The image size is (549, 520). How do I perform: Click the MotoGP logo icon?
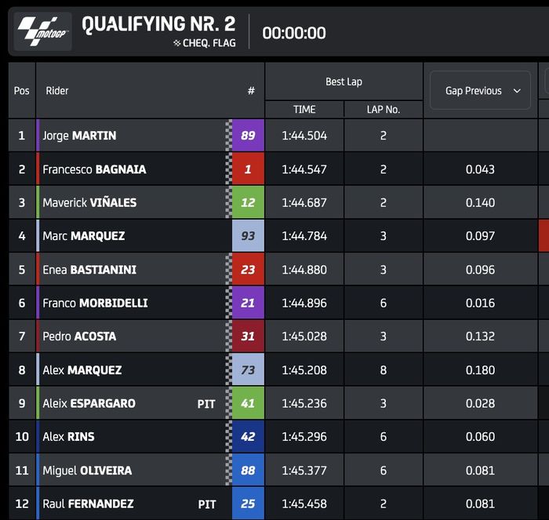click(x=43, y=32)
